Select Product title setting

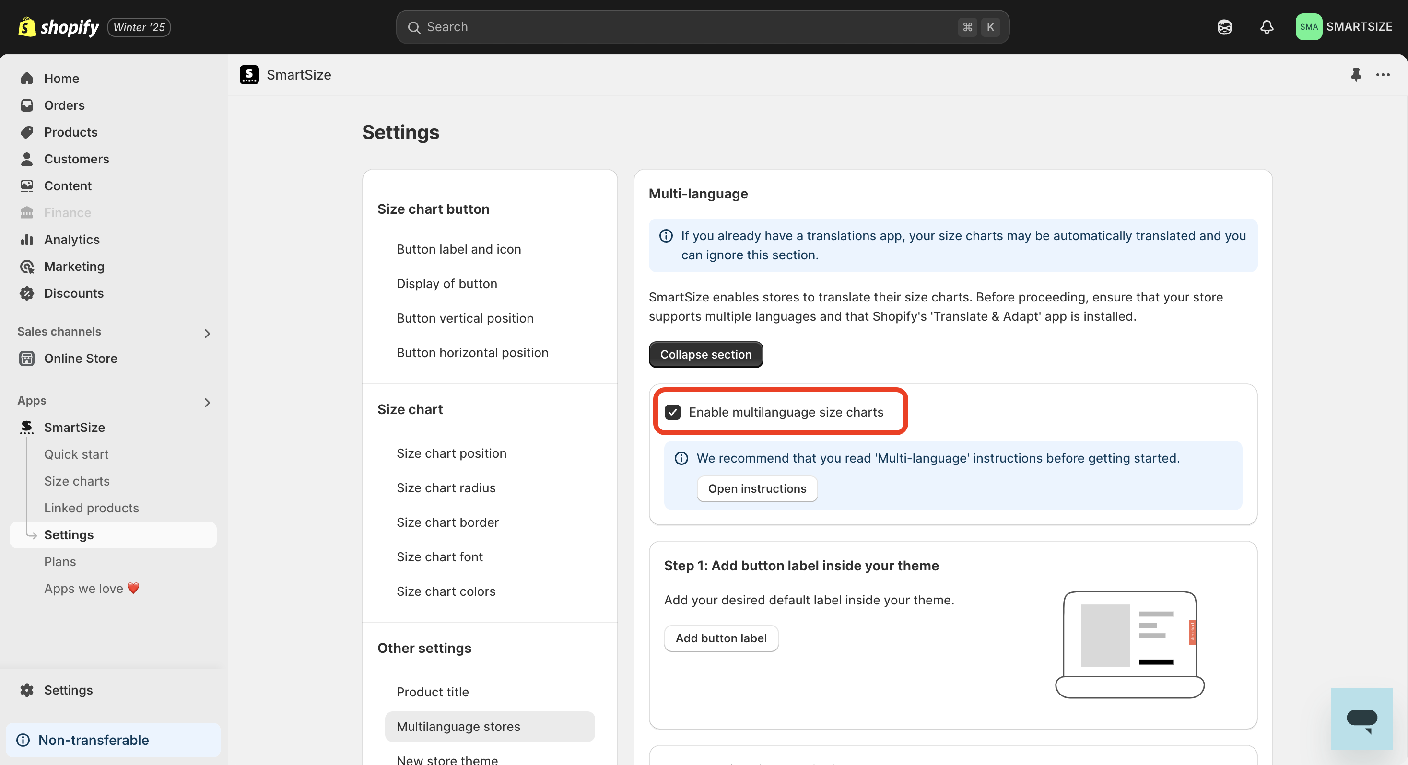click(x=433, y=691)
